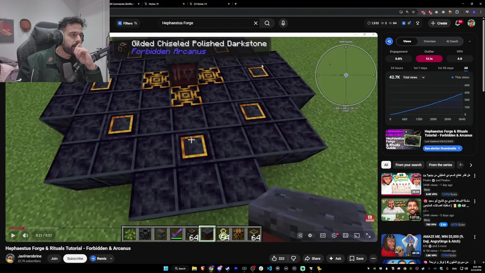Viewport: 485px width, 273px height.
Task: Open Chrome three-dot menu
Action: coord(480,12)
